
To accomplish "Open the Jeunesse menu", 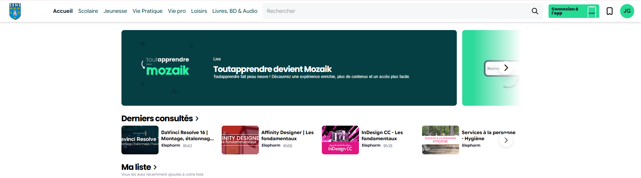I will pyautogui.click(x=115, y=11).
